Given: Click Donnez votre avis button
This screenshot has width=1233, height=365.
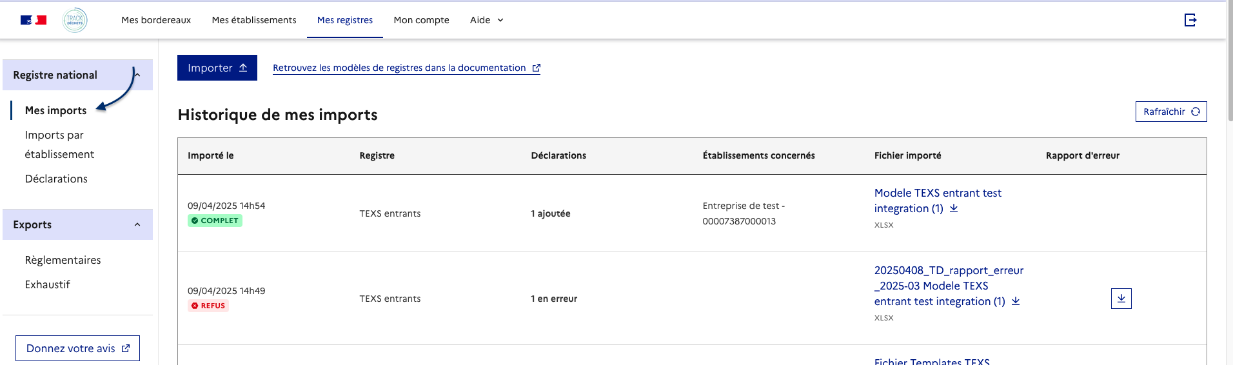Looking at the screenshot, I should click(77, 348).
